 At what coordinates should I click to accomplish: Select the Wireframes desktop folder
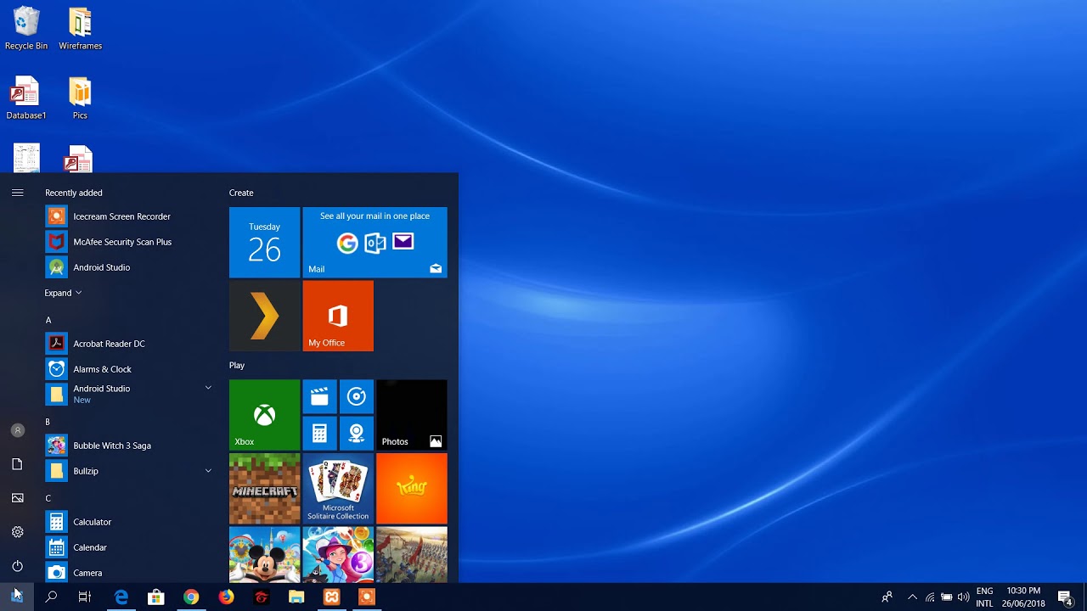[x=80, y=29]
